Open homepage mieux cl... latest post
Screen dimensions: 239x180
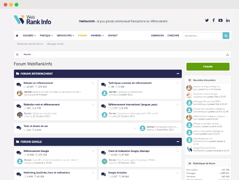point(166,127)
